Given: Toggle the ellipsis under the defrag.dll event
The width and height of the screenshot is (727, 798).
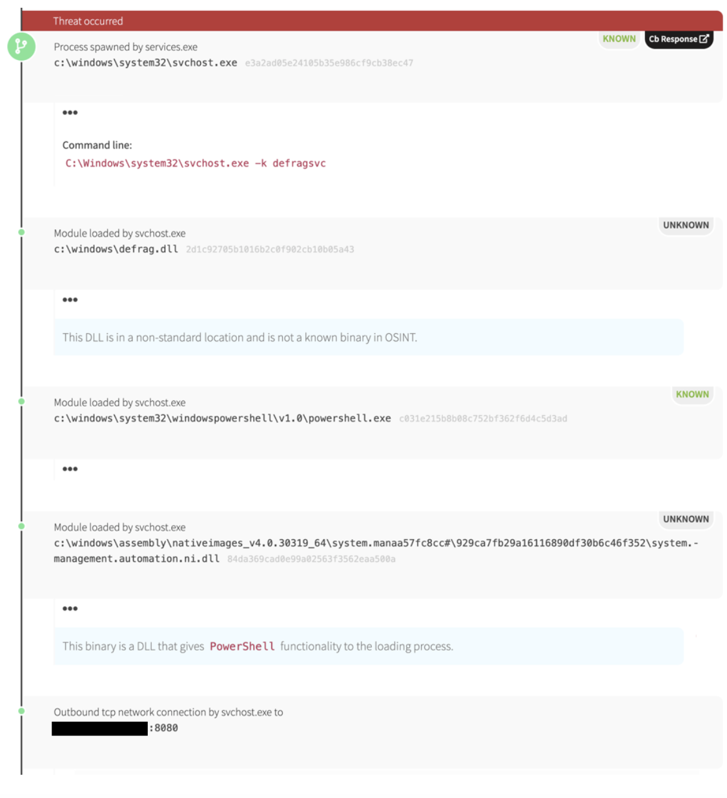Looking at the screenshot, I should (70, 300).
